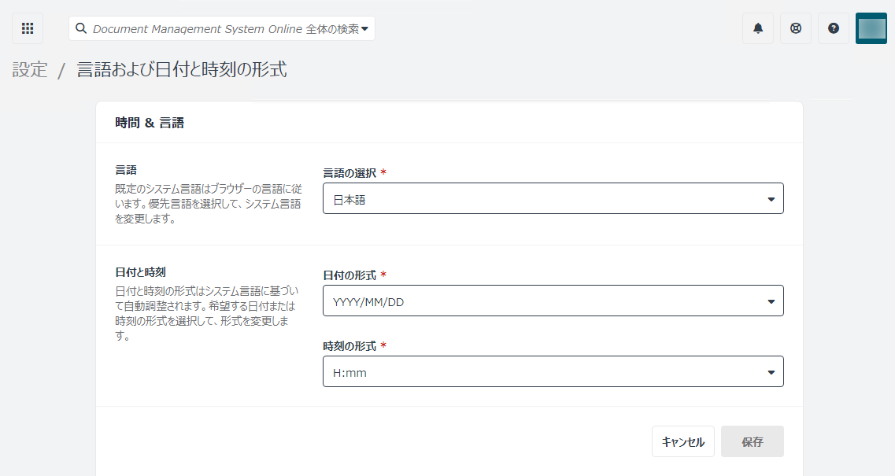
Task: Click the field showing YYYY/MM/DD
Action: (x=551, y=301)
